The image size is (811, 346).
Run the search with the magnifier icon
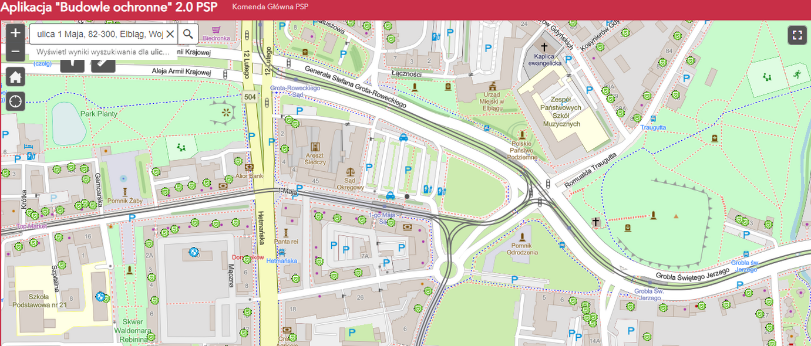(188, 34)
